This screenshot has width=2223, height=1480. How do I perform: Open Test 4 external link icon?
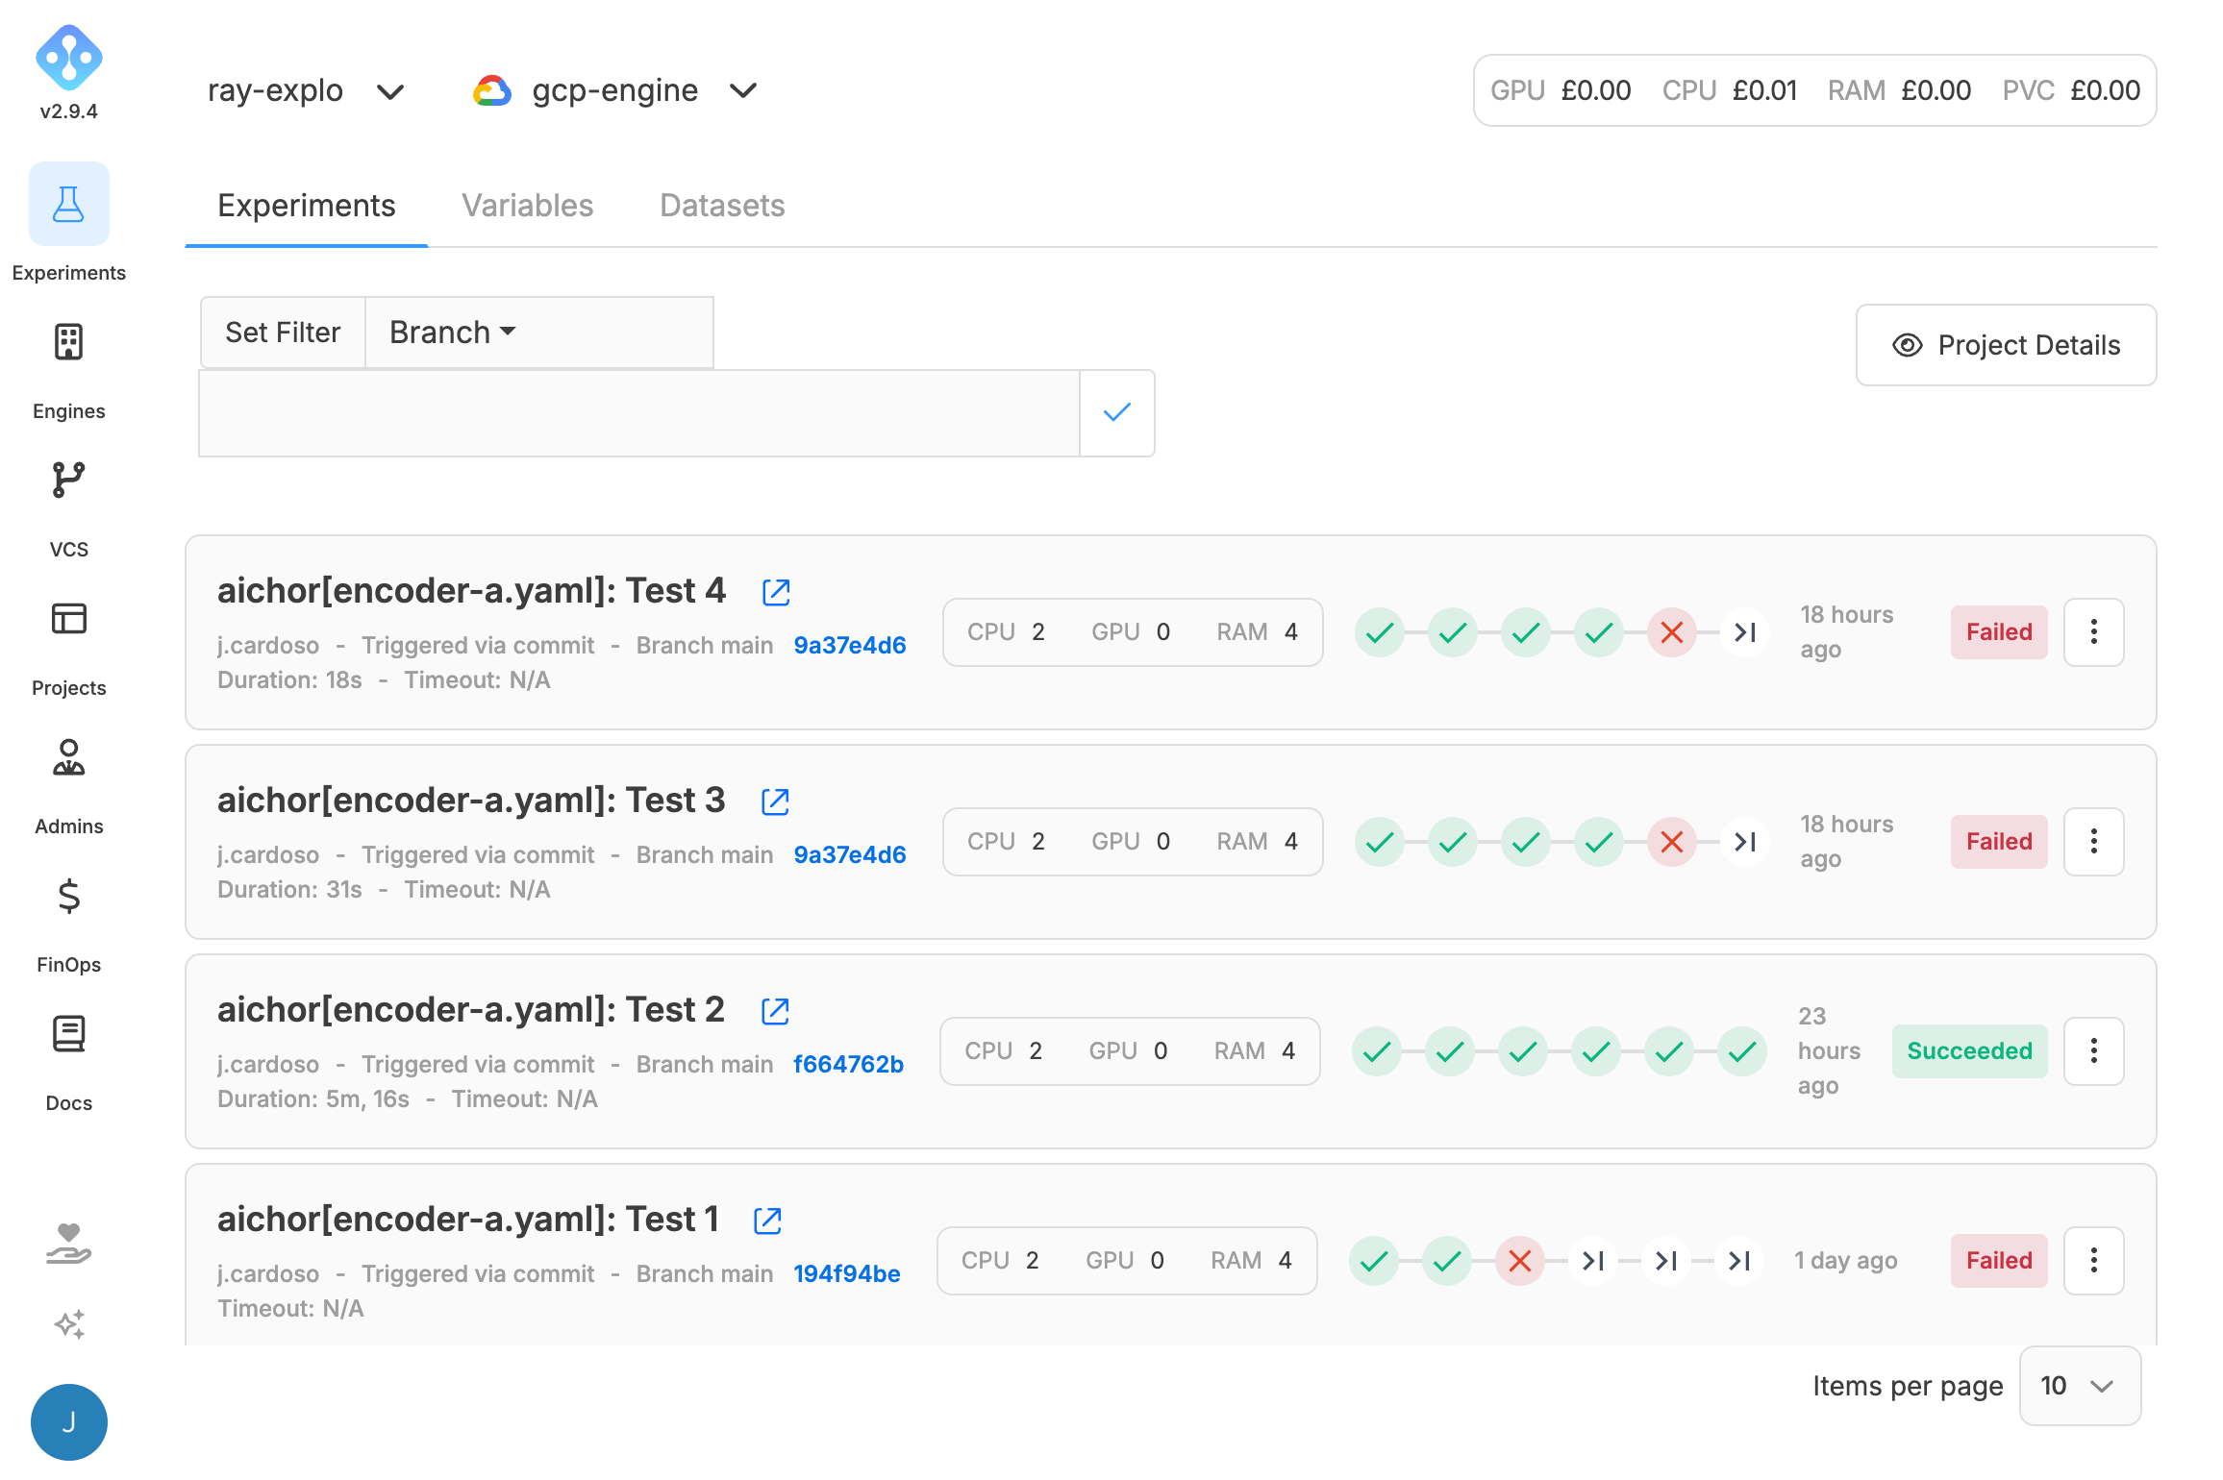(x=776, y=592)
